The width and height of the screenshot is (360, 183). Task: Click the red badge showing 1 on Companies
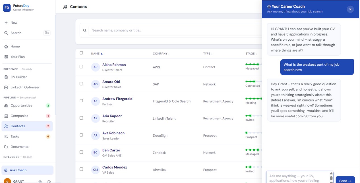pos(48,116)
